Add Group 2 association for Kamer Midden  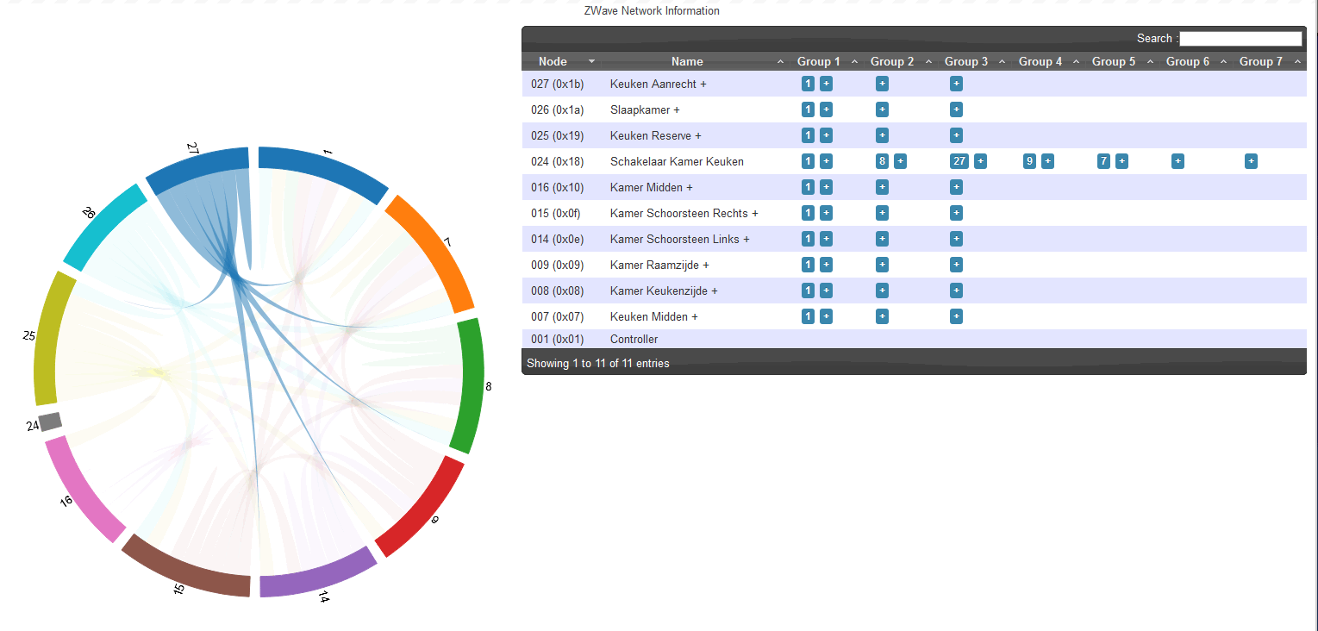(882, 187)
